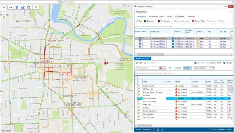This screenshot has width=235, height=133.
Task: Switch to the Unassigned tab
Action: (x=141, y=17)
